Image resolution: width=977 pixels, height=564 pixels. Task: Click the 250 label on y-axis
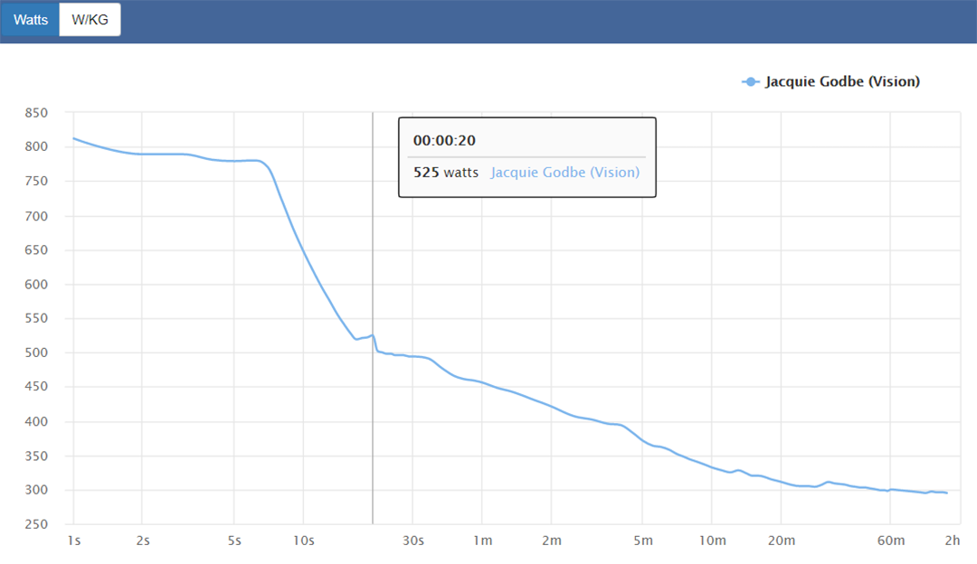pos(36,524)
